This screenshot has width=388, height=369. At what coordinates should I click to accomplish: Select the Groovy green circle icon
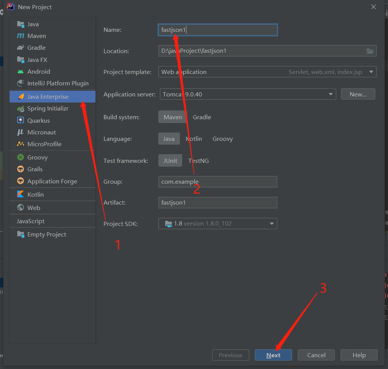tap(21, 157)
